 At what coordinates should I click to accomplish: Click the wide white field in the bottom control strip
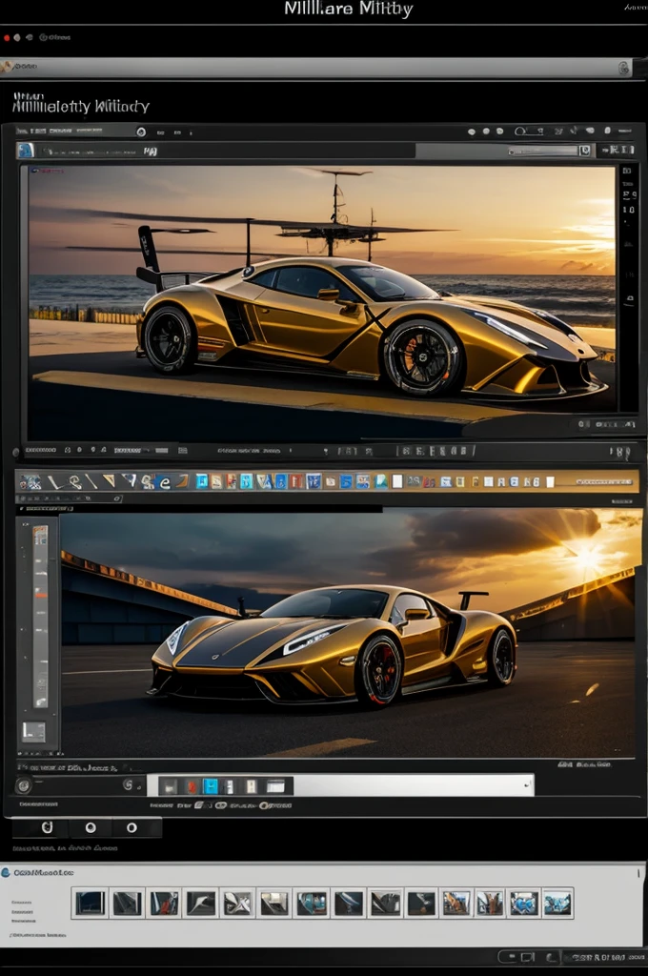tap(414, 785)
